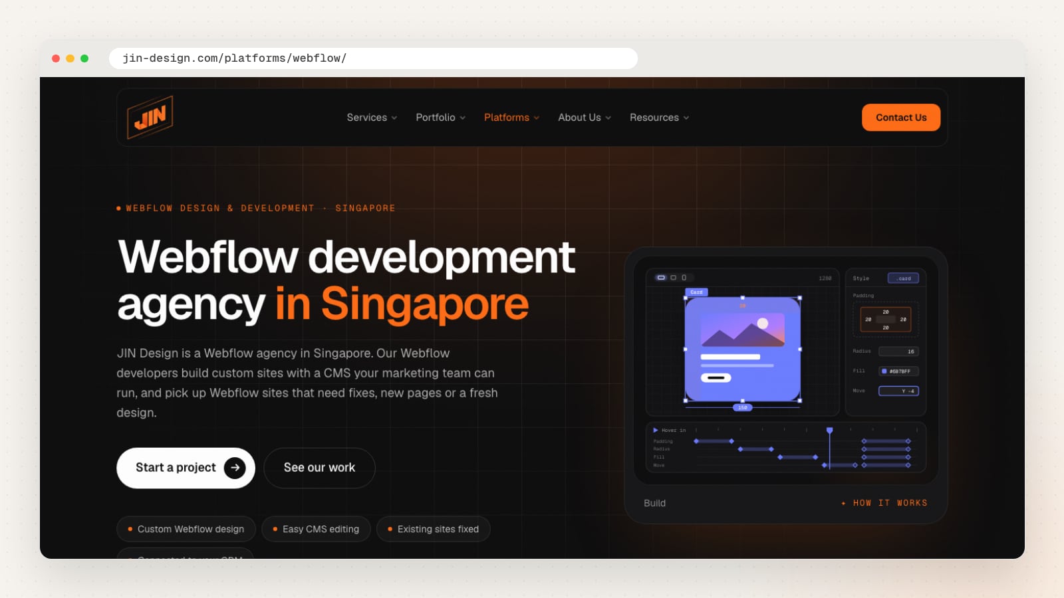
Task: Open the Services menu label
Action: point(366,118)
